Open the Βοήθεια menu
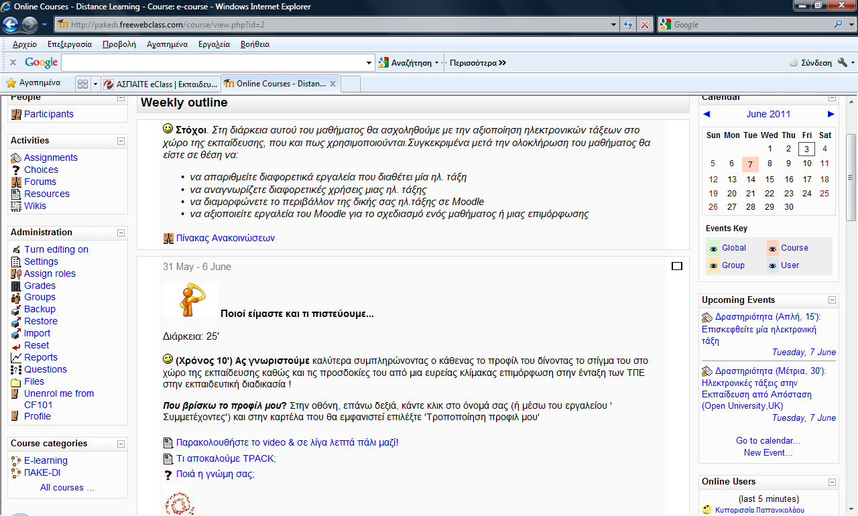858x516 pixels. 255,44
